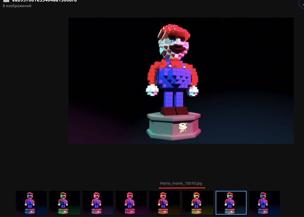This screenshot has height=217, width=304.
Task: Select the third thumbnail, with the light pink face
Action: (98, 203)
